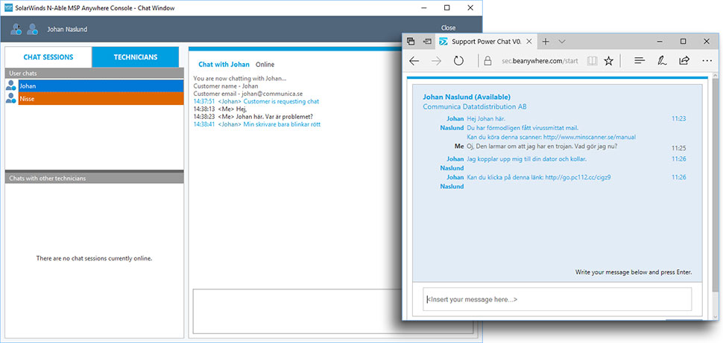Click Make a Web Note pen icon
Viewport: 723px width, 343px height.
662,61
